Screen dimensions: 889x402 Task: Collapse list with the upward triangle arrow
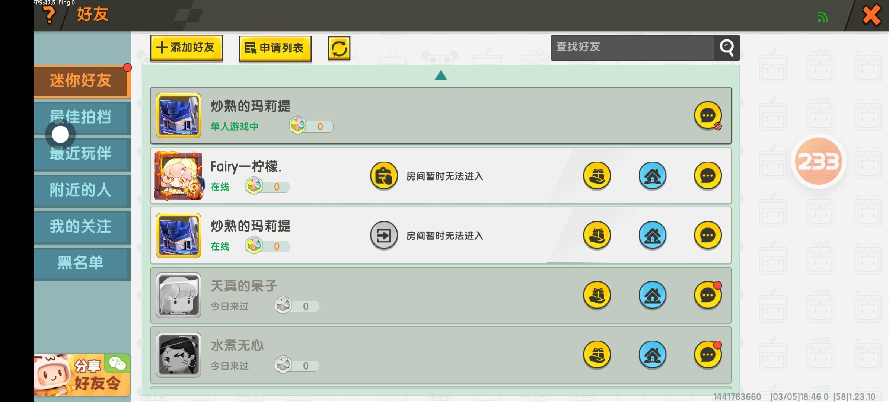point(441,76)
